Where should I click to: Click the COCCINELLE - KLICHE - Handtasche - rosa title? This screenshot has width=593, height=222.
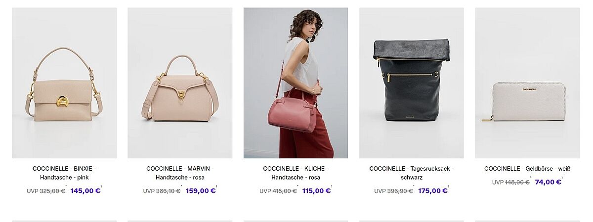(296, 173)
